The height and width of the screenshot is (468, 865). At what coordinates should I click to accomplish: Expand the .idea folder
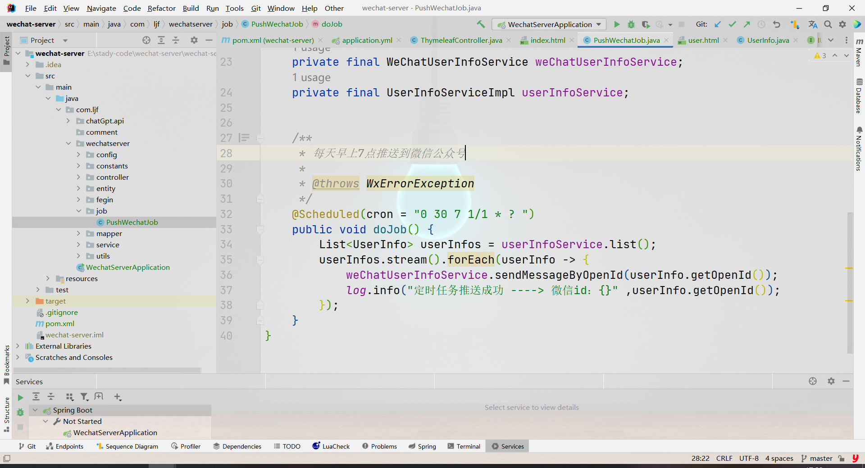click(x=27, y=64)
